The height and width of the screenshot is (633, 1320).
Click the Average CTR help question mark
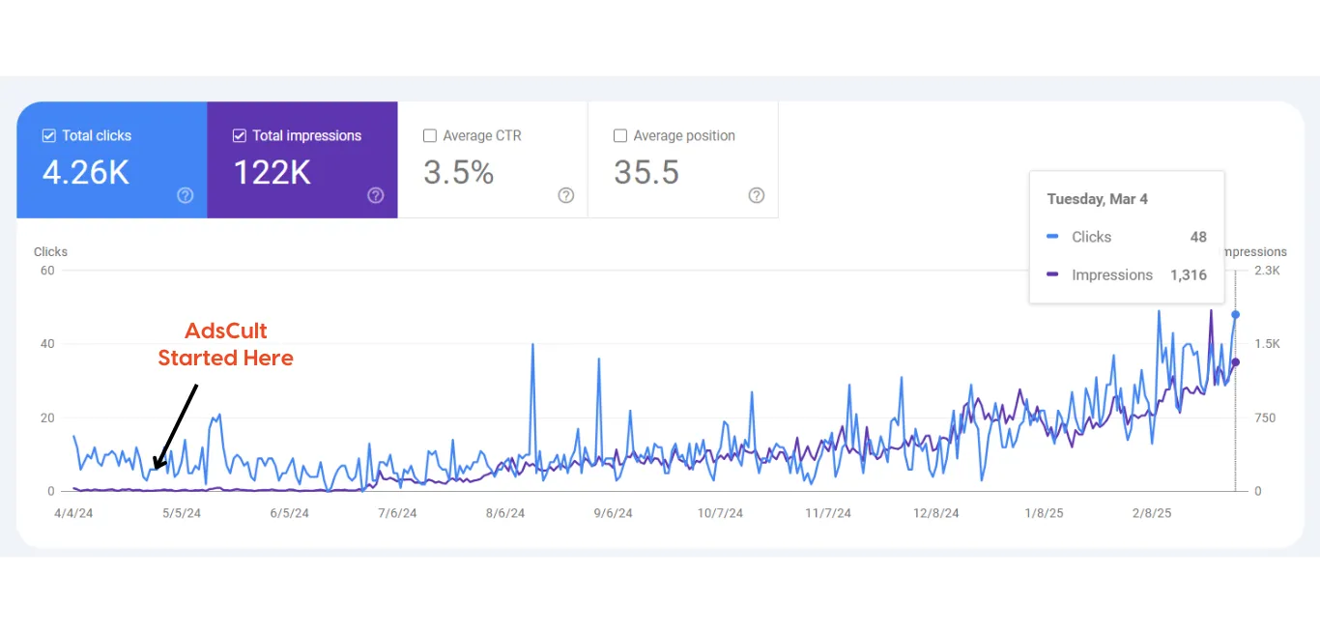point(566,195)
